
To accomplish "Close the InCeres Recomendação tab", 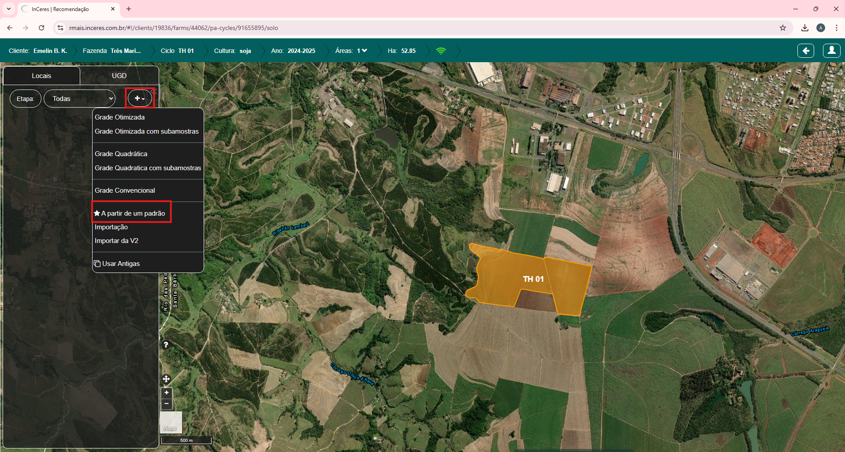I will (113, 9).
